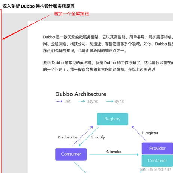Click the Provider box in the diagram
This screenshot has width=173, height=173.
click(157, 148)
